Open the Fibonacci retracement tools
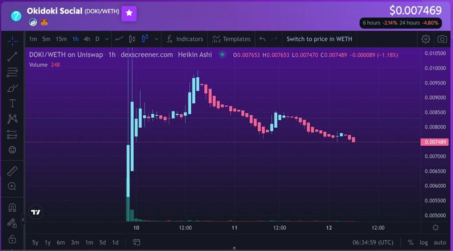This screenshot has height=251, width=453. [12, 72]
